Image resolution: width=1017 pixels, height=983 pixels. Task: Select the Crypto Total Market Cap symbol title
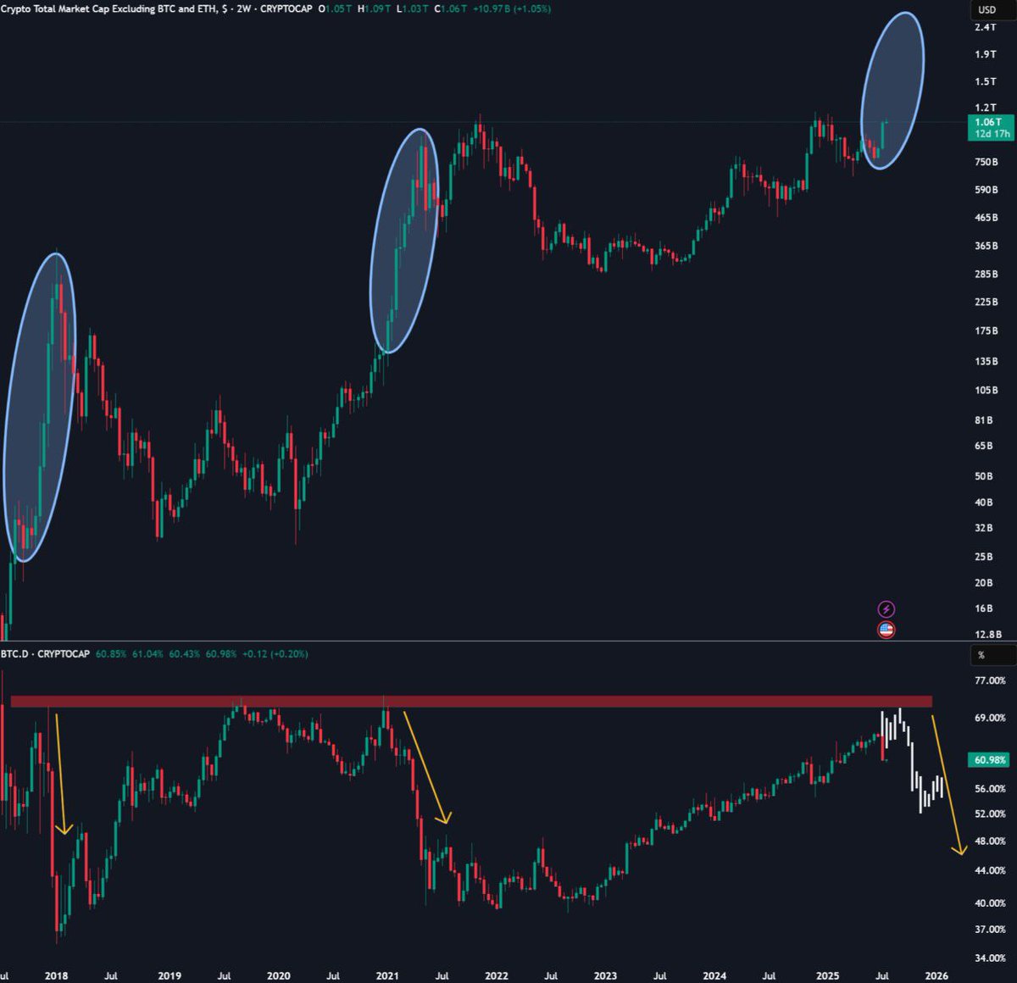pos(110,8)
